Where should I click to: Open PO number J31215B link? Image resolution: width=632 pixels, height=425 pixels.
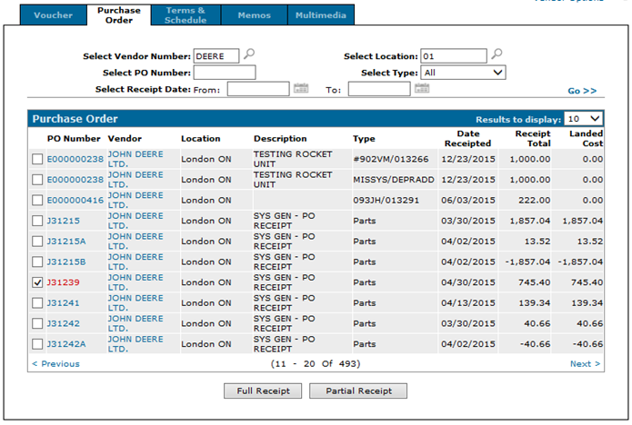click(x=66, y=262)
